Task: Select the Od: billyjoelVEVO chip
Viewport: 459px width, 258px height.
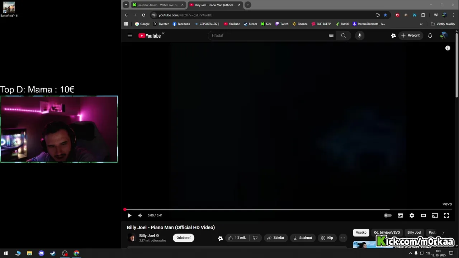Action: pos(387,233)
